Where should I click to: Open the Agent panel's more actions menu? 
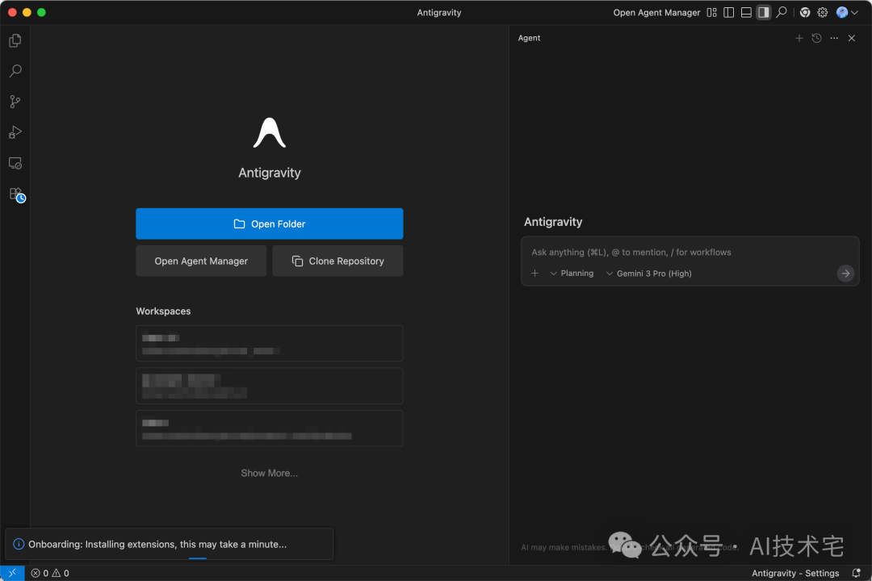pyautogui.click(x=834, y=38)
